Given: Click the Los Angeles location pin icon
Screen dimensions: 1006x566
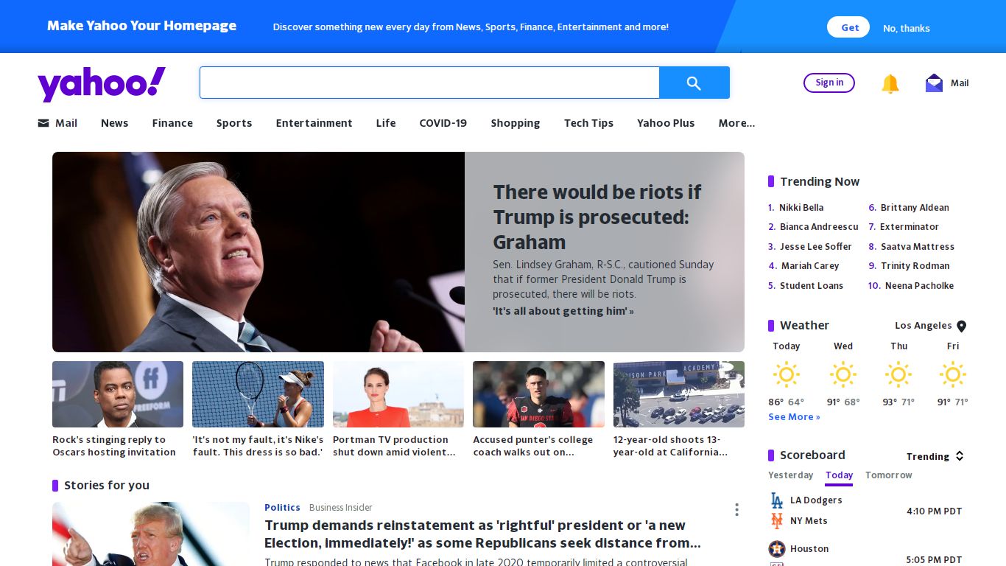Looking at the screenshot, I should point(961,326).
